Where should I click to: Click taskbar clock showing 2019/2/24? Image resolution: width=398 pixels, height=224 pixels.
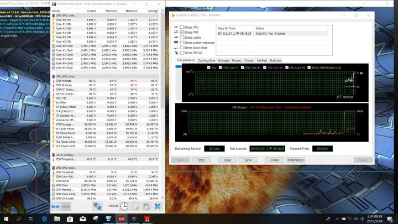click(375, 218)
